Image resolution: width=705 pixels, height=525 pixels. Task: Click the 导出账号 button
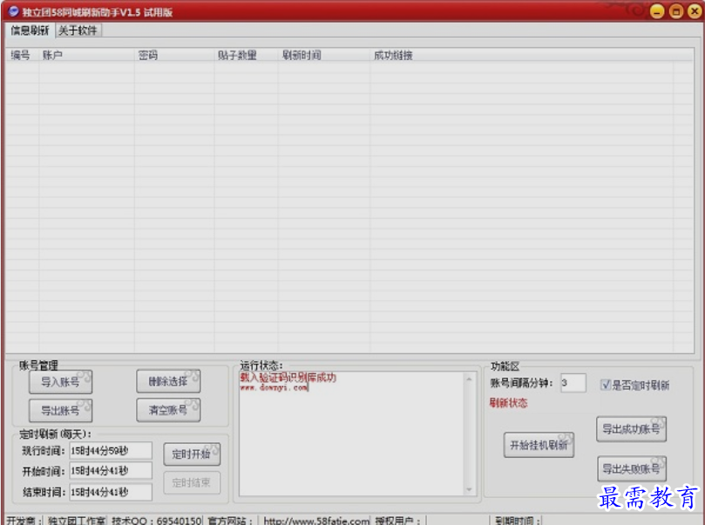point(61,410)
